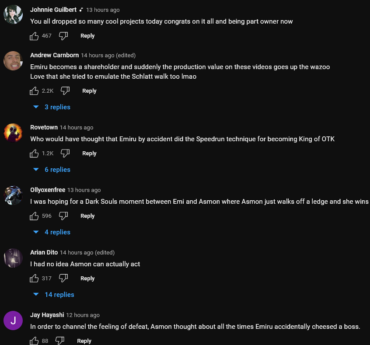
Task: Dislike Ollyoxenfree's comment
Action: click(63, 216)
